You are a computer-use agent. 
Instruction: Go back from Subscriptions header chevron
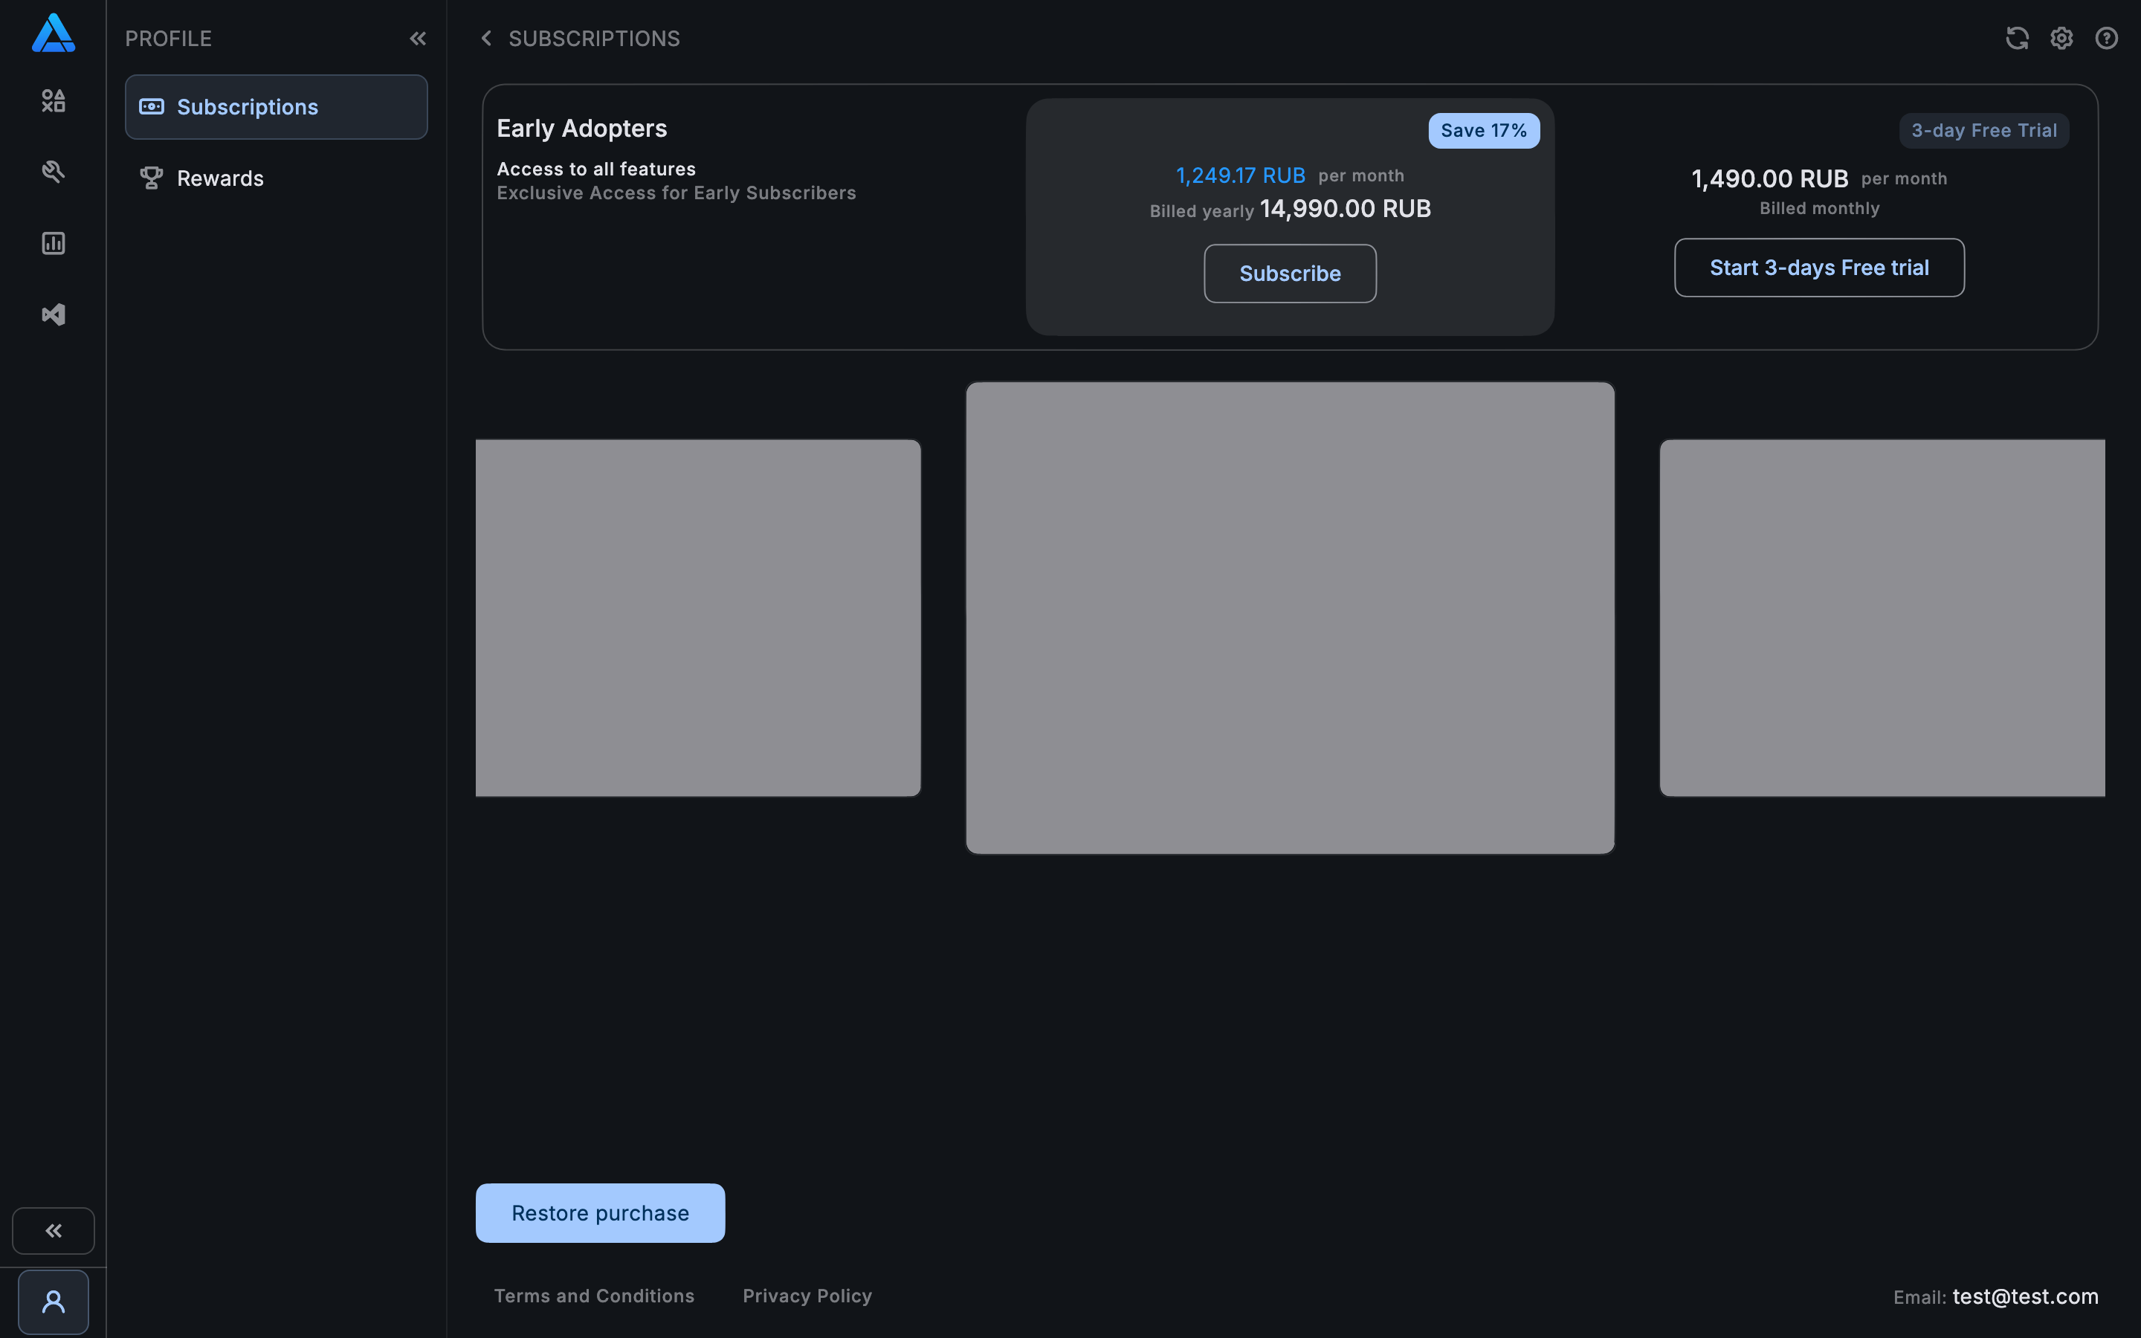pos(485,38)
